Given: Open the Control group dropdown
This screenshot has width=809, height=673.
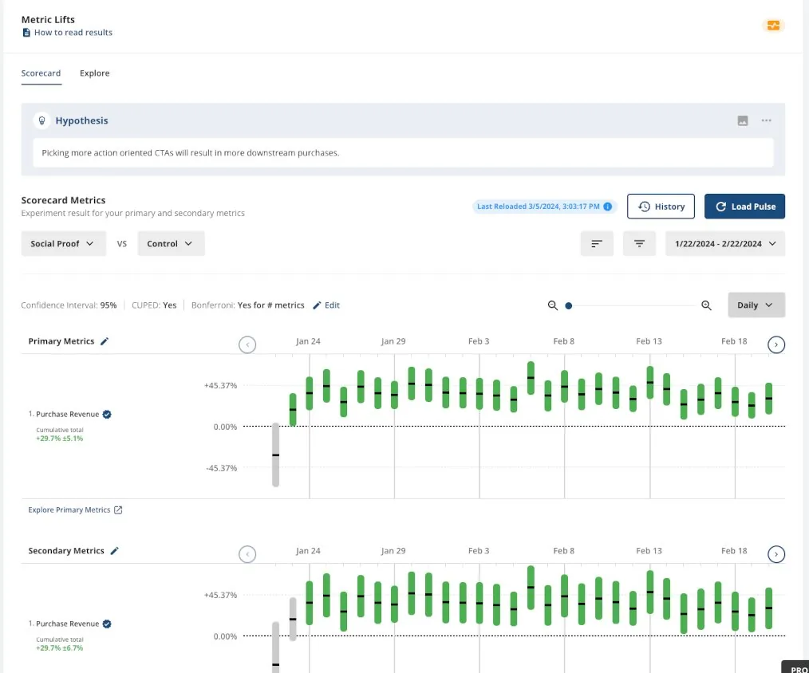Looking at the screenshot, I should (171, 243).
